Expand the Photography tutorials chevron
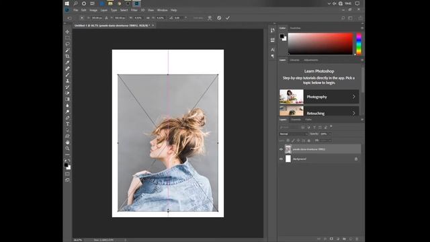 pos(354,97)
